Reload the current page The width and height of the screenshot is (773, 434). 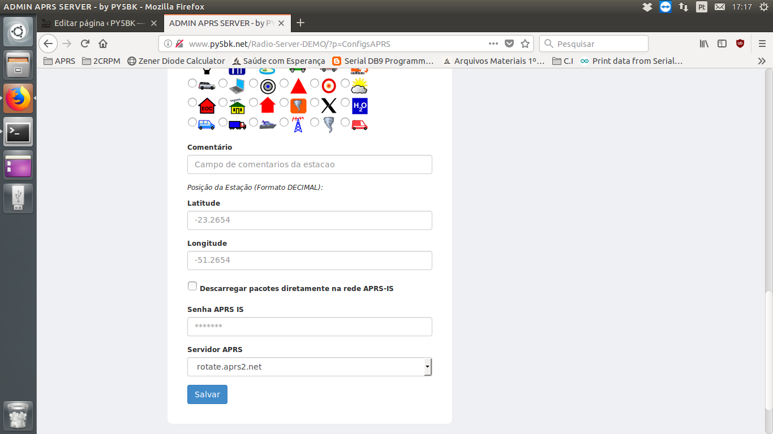pyautogui.click(x=85, y=44)
